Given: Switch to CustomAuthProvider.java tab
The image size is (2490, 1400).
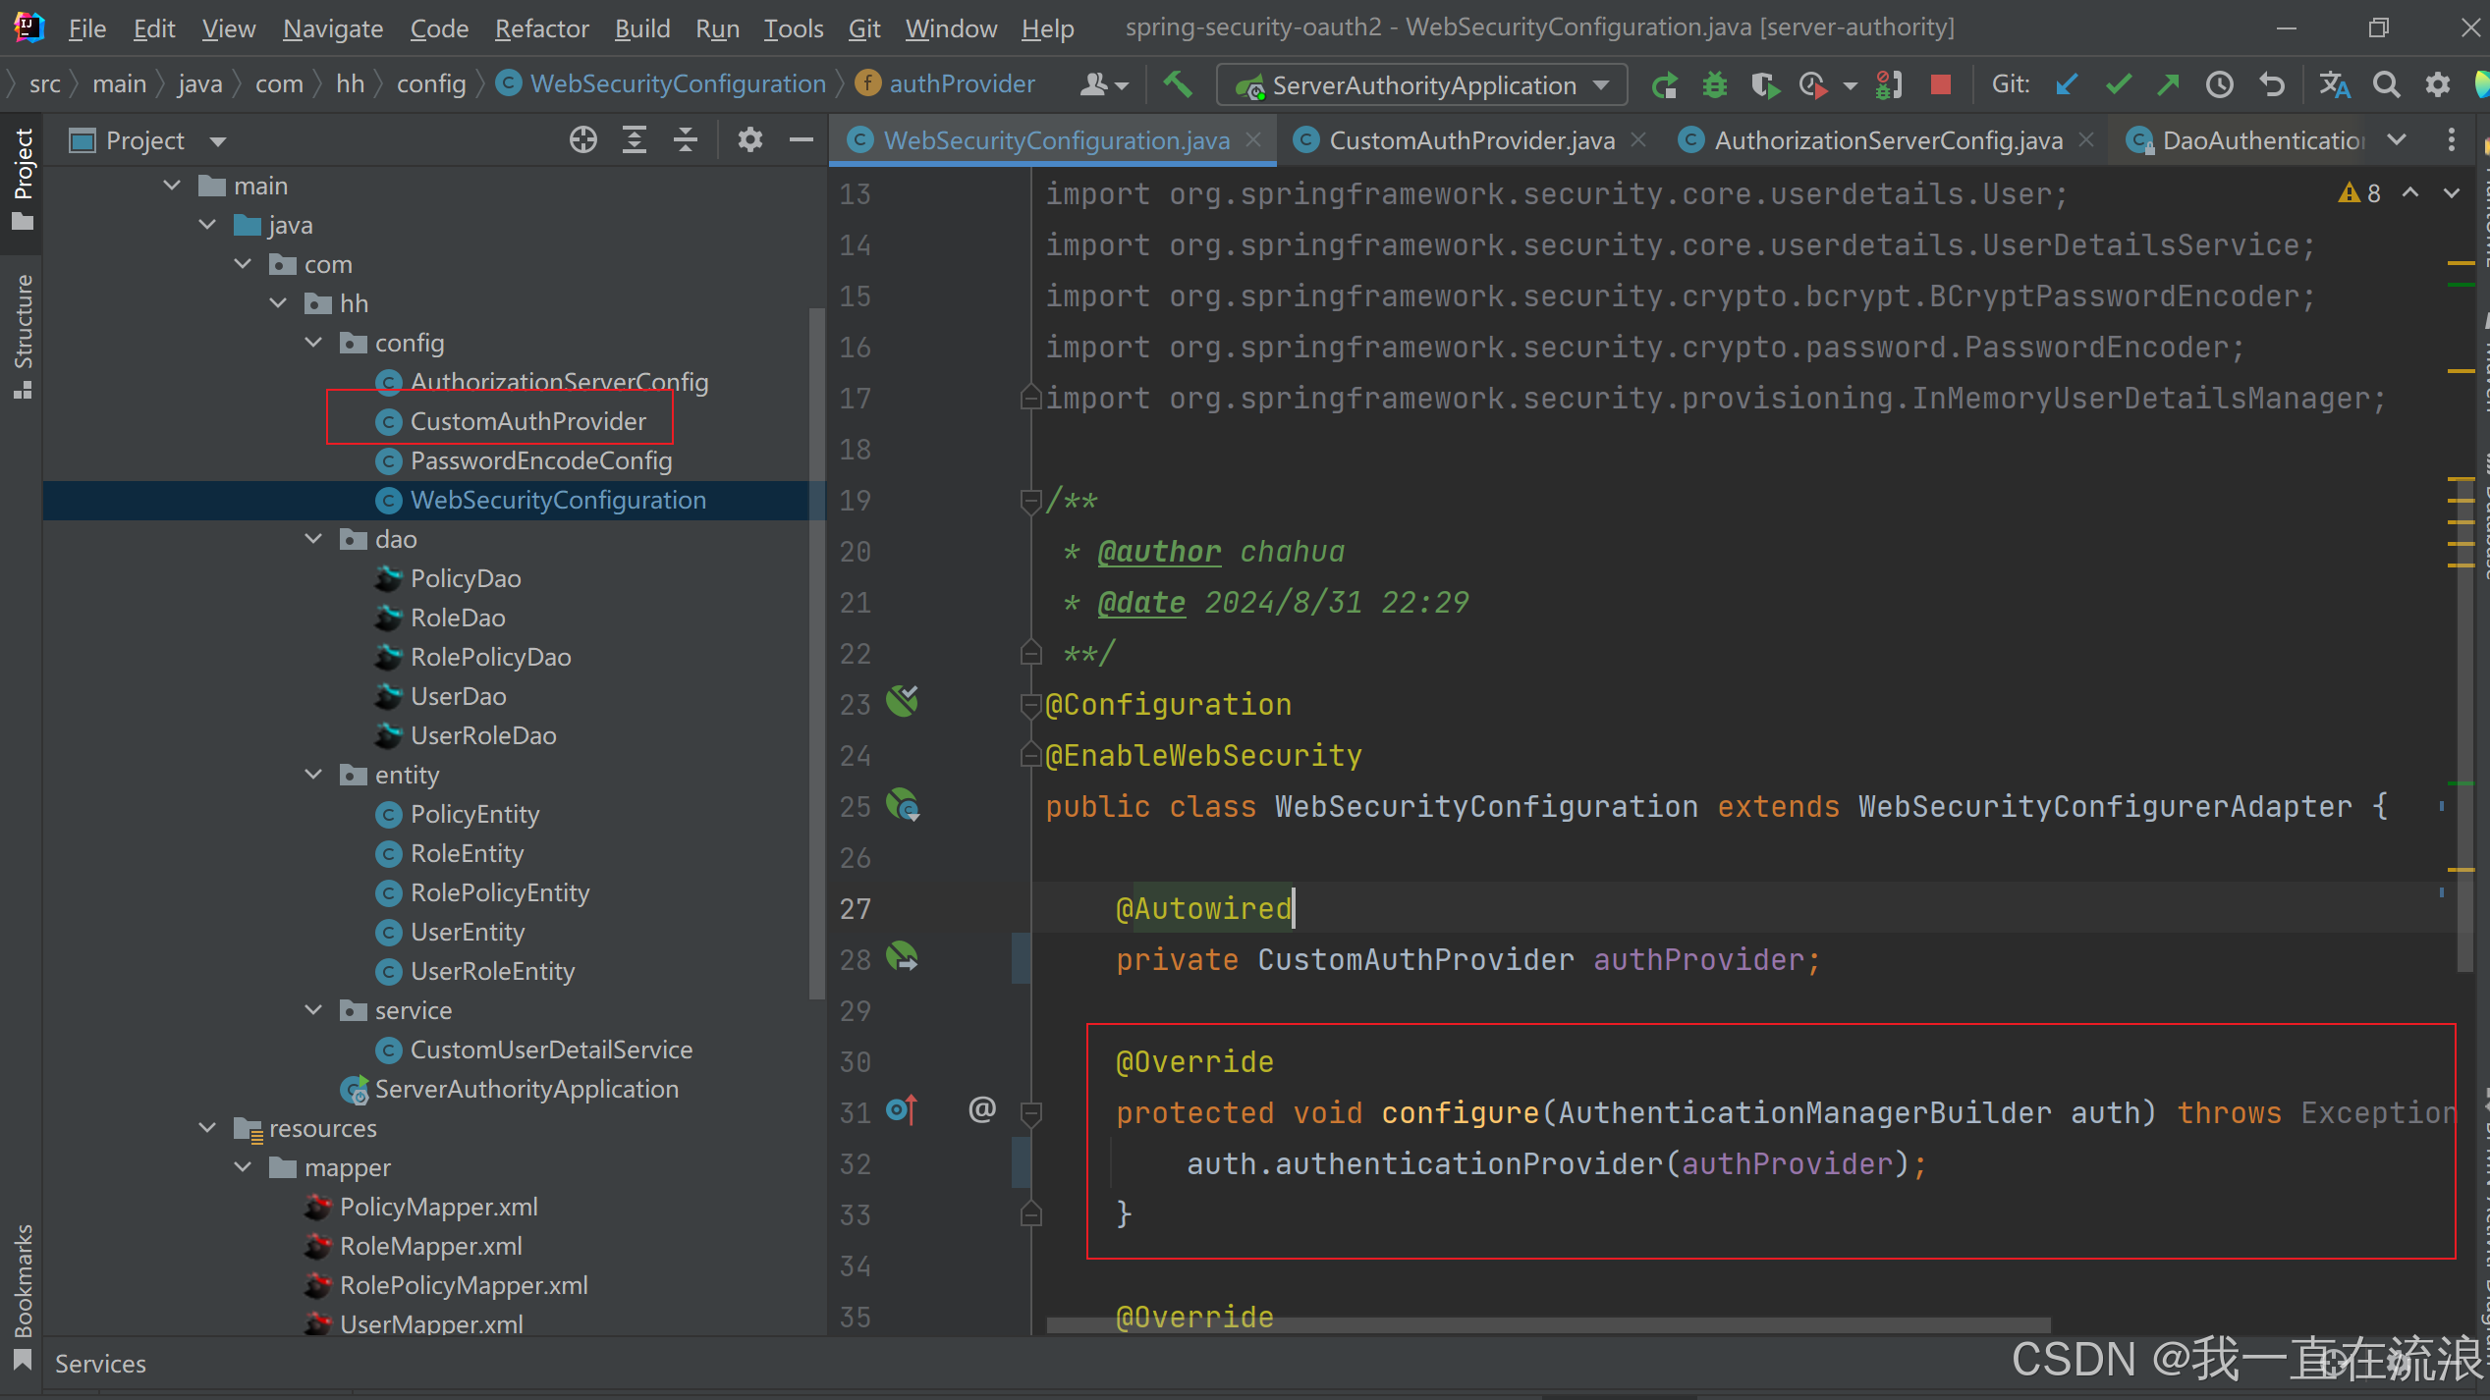Looking at the screenshot, I should pyautogui.click(x=1470, y=140).
